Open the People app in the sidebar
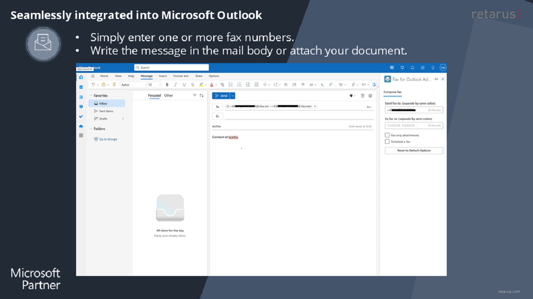The height and width of the screenshot is (299, 533). (x=81, y=97)
